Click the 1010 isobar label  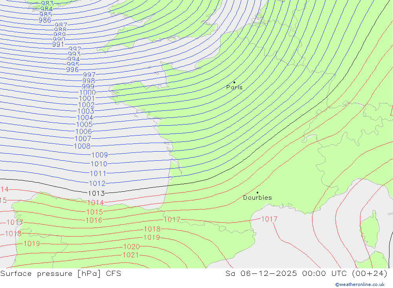[99, 164]
